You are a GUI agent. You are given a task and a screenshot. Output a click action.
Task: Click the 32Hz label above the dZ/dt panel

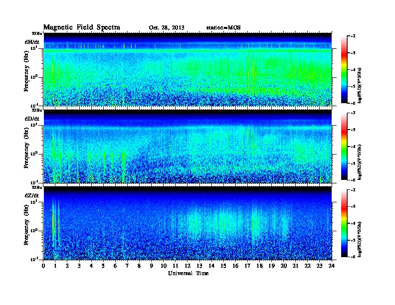coord(37,187)
